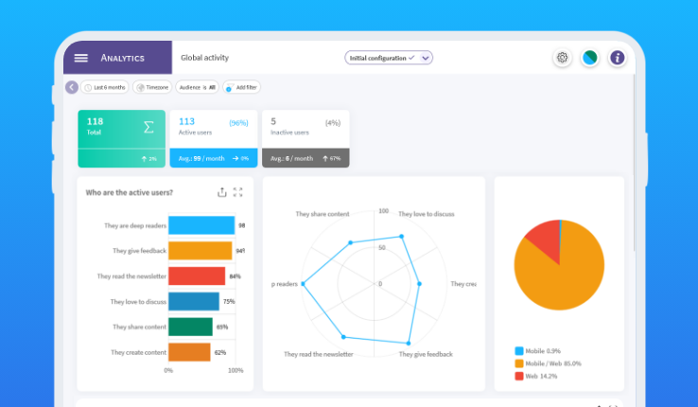698x407 pixels.
Task: Open the Last 6 months filter
Action: (105, 87)
